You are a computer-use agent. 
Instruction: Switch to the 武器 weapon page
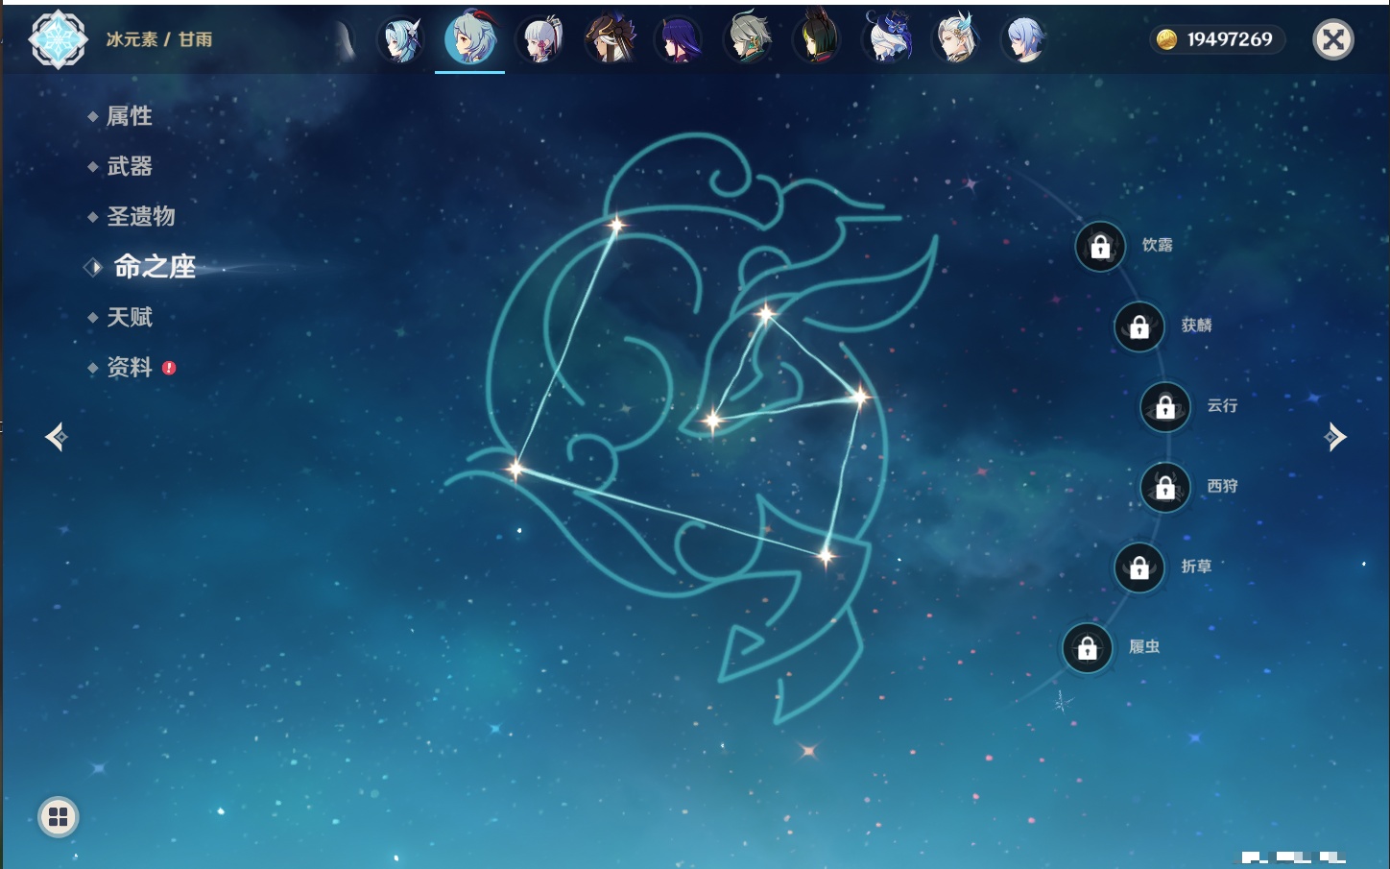point(129,166)
